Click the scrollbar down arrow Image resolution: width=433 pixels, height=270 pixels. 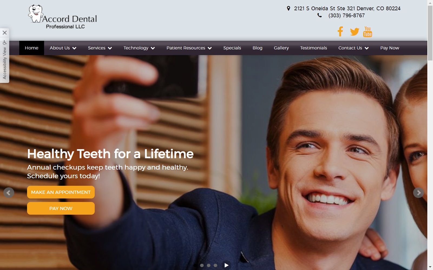click(x=430, y=267)
